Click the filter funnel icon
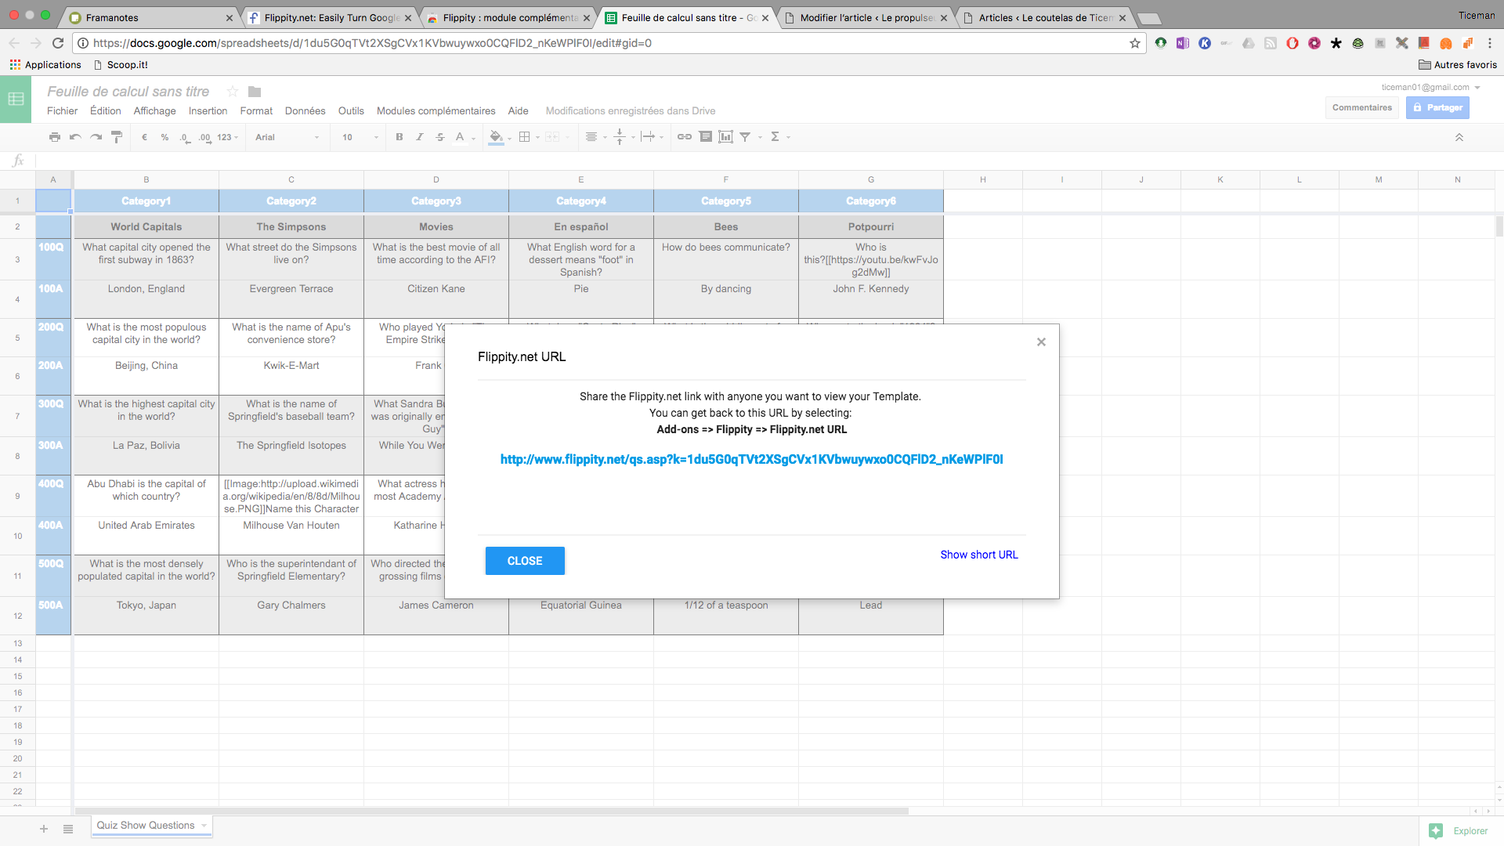 coord(746,137)
